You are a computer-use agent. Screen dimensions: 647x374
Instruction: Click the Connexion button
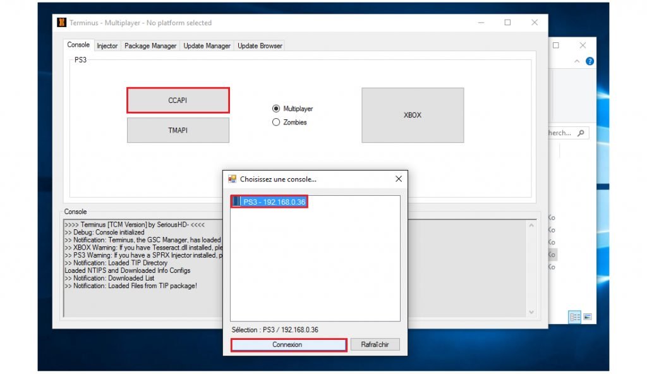[288, 345]
